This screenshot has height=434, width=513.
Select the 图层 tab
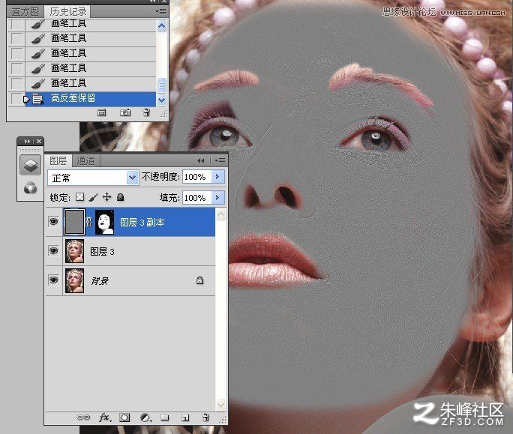[x=58, y=160]
